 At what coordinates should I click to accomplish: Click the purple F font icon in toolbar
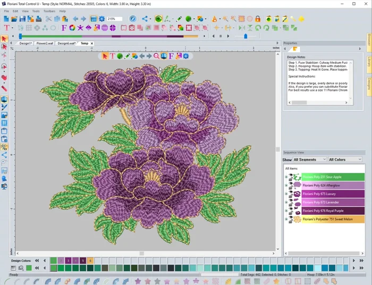coord(64,27)
